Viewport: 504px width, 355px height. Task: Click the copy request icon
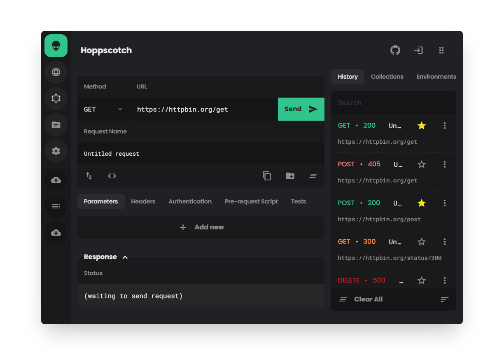tap(267, 176)
